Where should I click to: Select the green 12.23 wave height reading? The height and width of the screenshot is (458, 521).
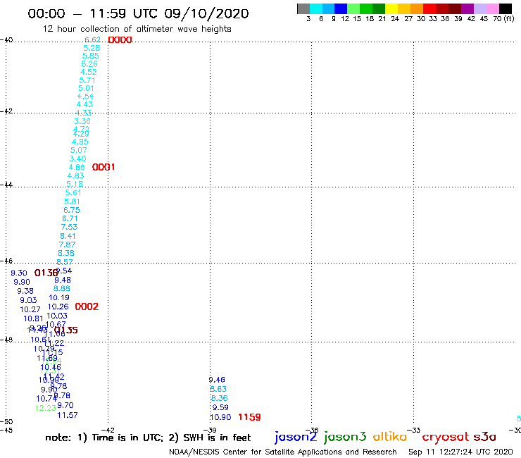[46, 408]
